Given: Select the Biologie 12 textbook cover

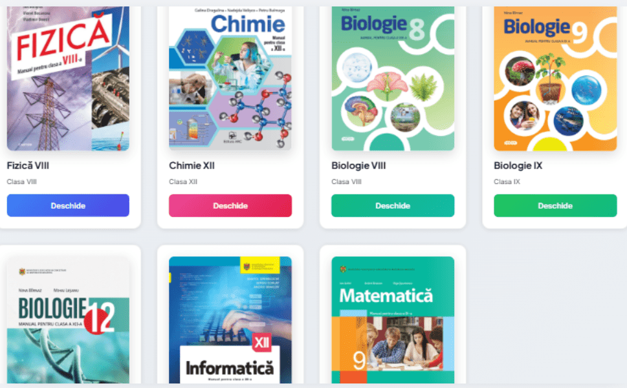Looking at the screenshot, I should tap(68, 320).
